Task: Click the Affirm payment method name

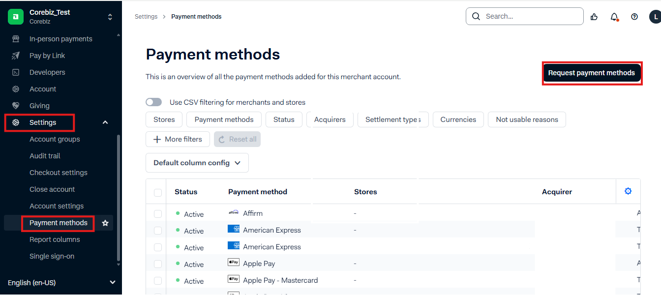Action: pyautogui.click(x=253, y=213)
